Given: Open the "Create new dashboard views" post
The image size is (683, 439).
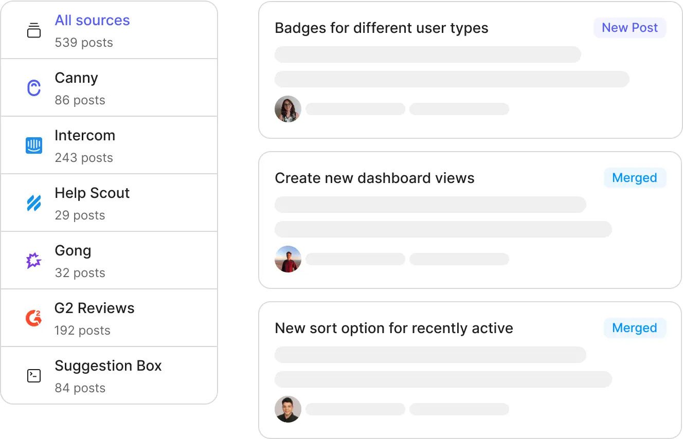Looking at the screenshot, I should pos(374,178).
